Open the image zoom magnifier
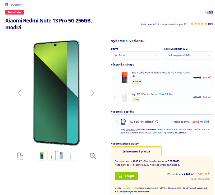The image size is (215, 195). (93, 156)
